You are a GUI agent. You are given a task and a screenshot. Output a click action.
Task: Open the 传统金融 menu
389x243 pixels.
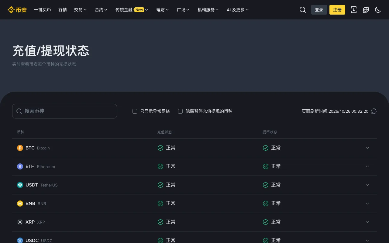(x=132, y=10)
